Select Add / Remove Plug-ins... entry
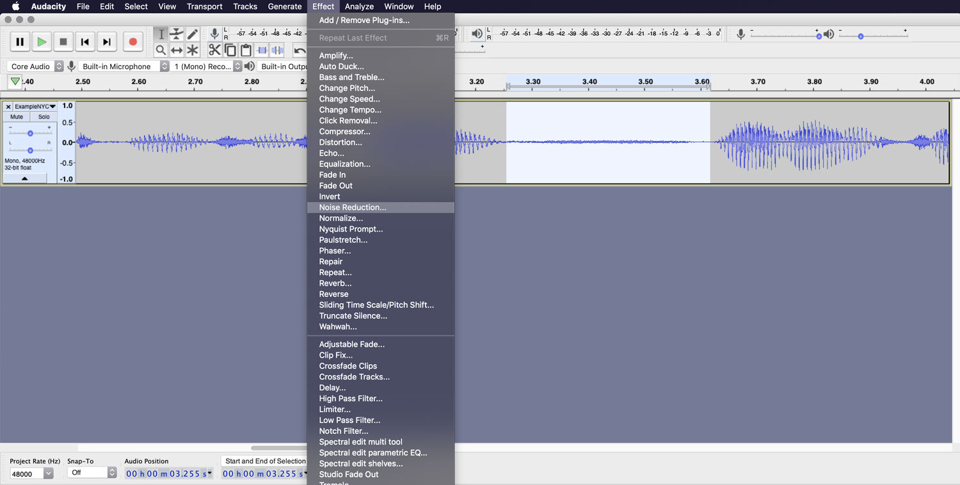The width and height of the screenshot is (960, 485). 381,20
